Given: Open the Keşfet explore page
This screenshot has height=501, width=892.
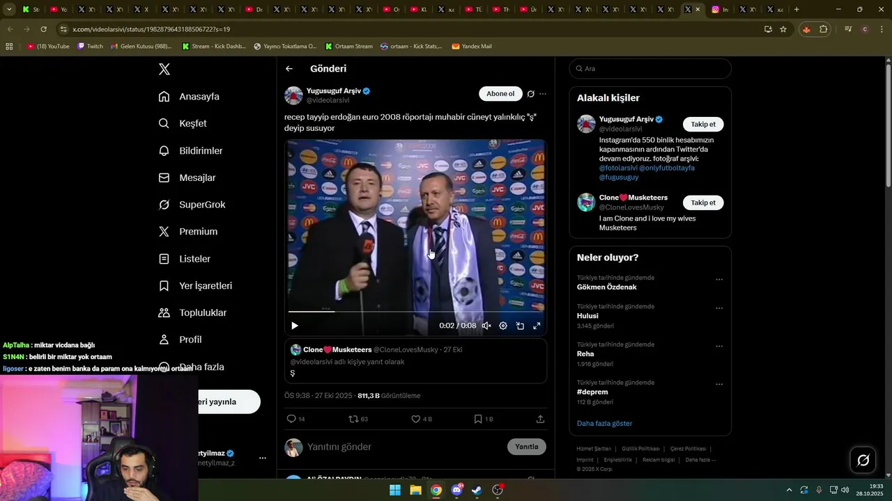Looking at the screenshot, I should tap(183, 123).
